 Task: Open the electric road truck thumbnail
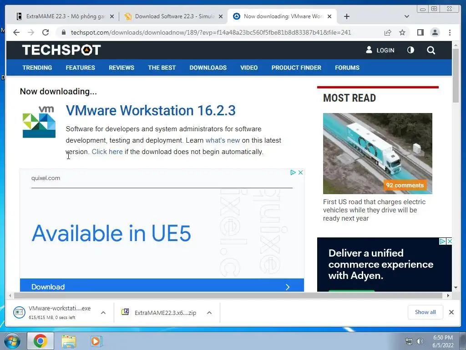[x=377, y=153]
